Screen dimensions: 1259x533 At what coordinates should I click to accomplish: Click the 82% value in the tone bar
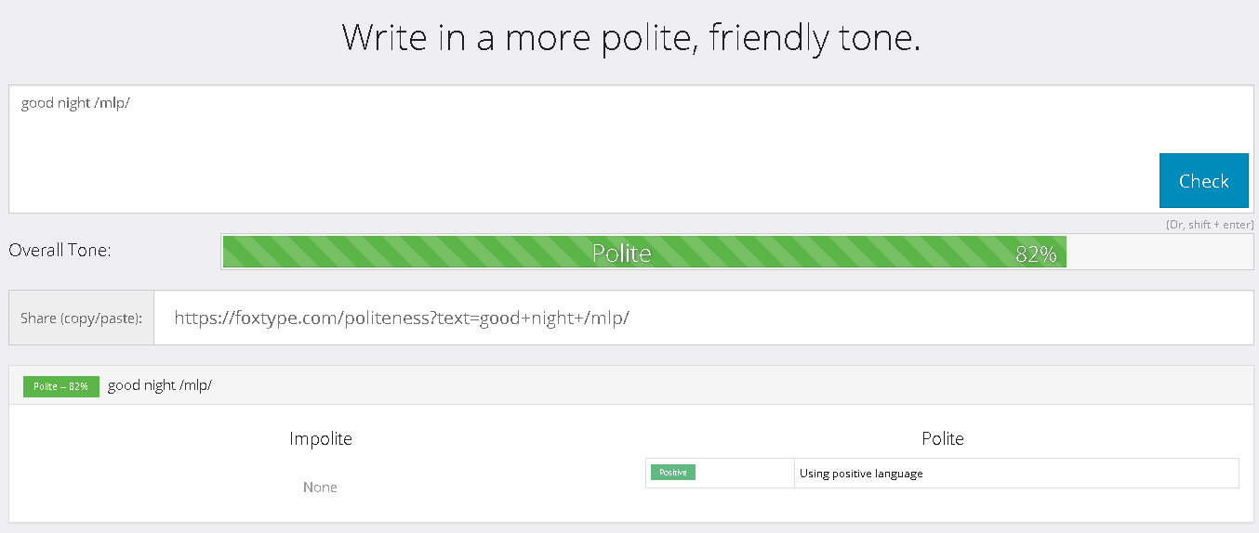(1036, 253)
